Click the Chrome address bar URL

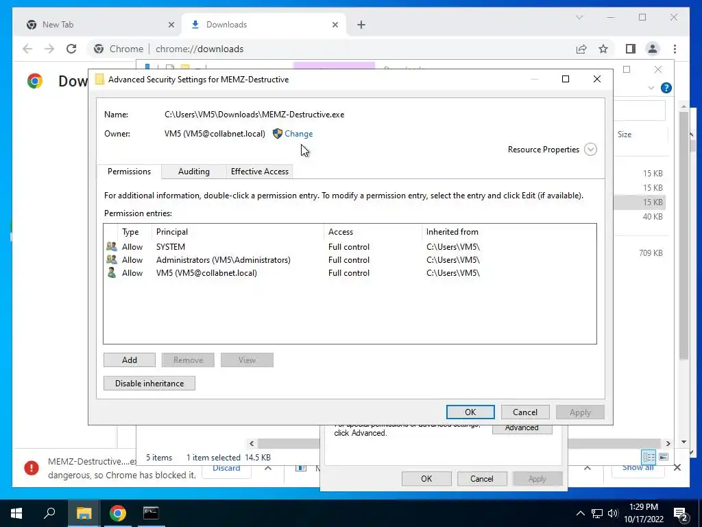pos(199,49)
